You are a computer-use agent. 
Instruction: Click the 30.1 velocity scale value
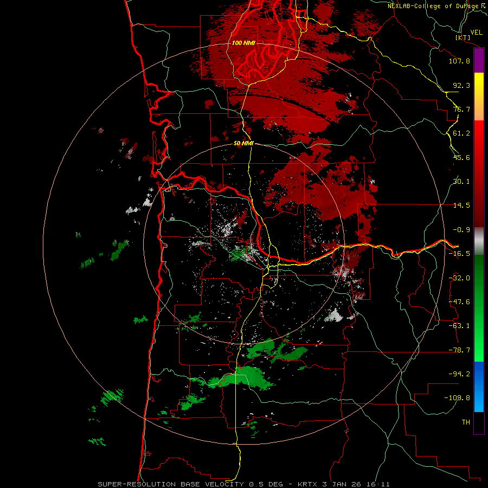tap(461, 182)
